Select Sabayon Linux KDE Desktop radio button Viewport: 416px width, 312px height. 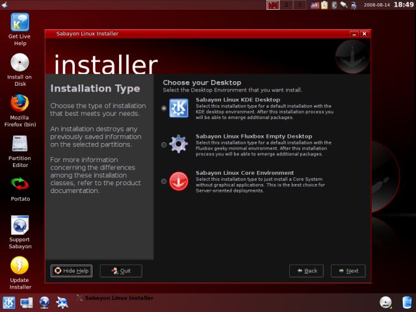tap(164, 109)
